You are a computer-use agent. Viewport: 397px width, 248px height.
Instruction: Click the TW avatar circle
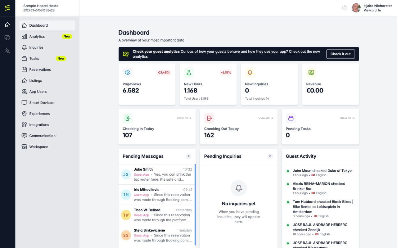126,215
